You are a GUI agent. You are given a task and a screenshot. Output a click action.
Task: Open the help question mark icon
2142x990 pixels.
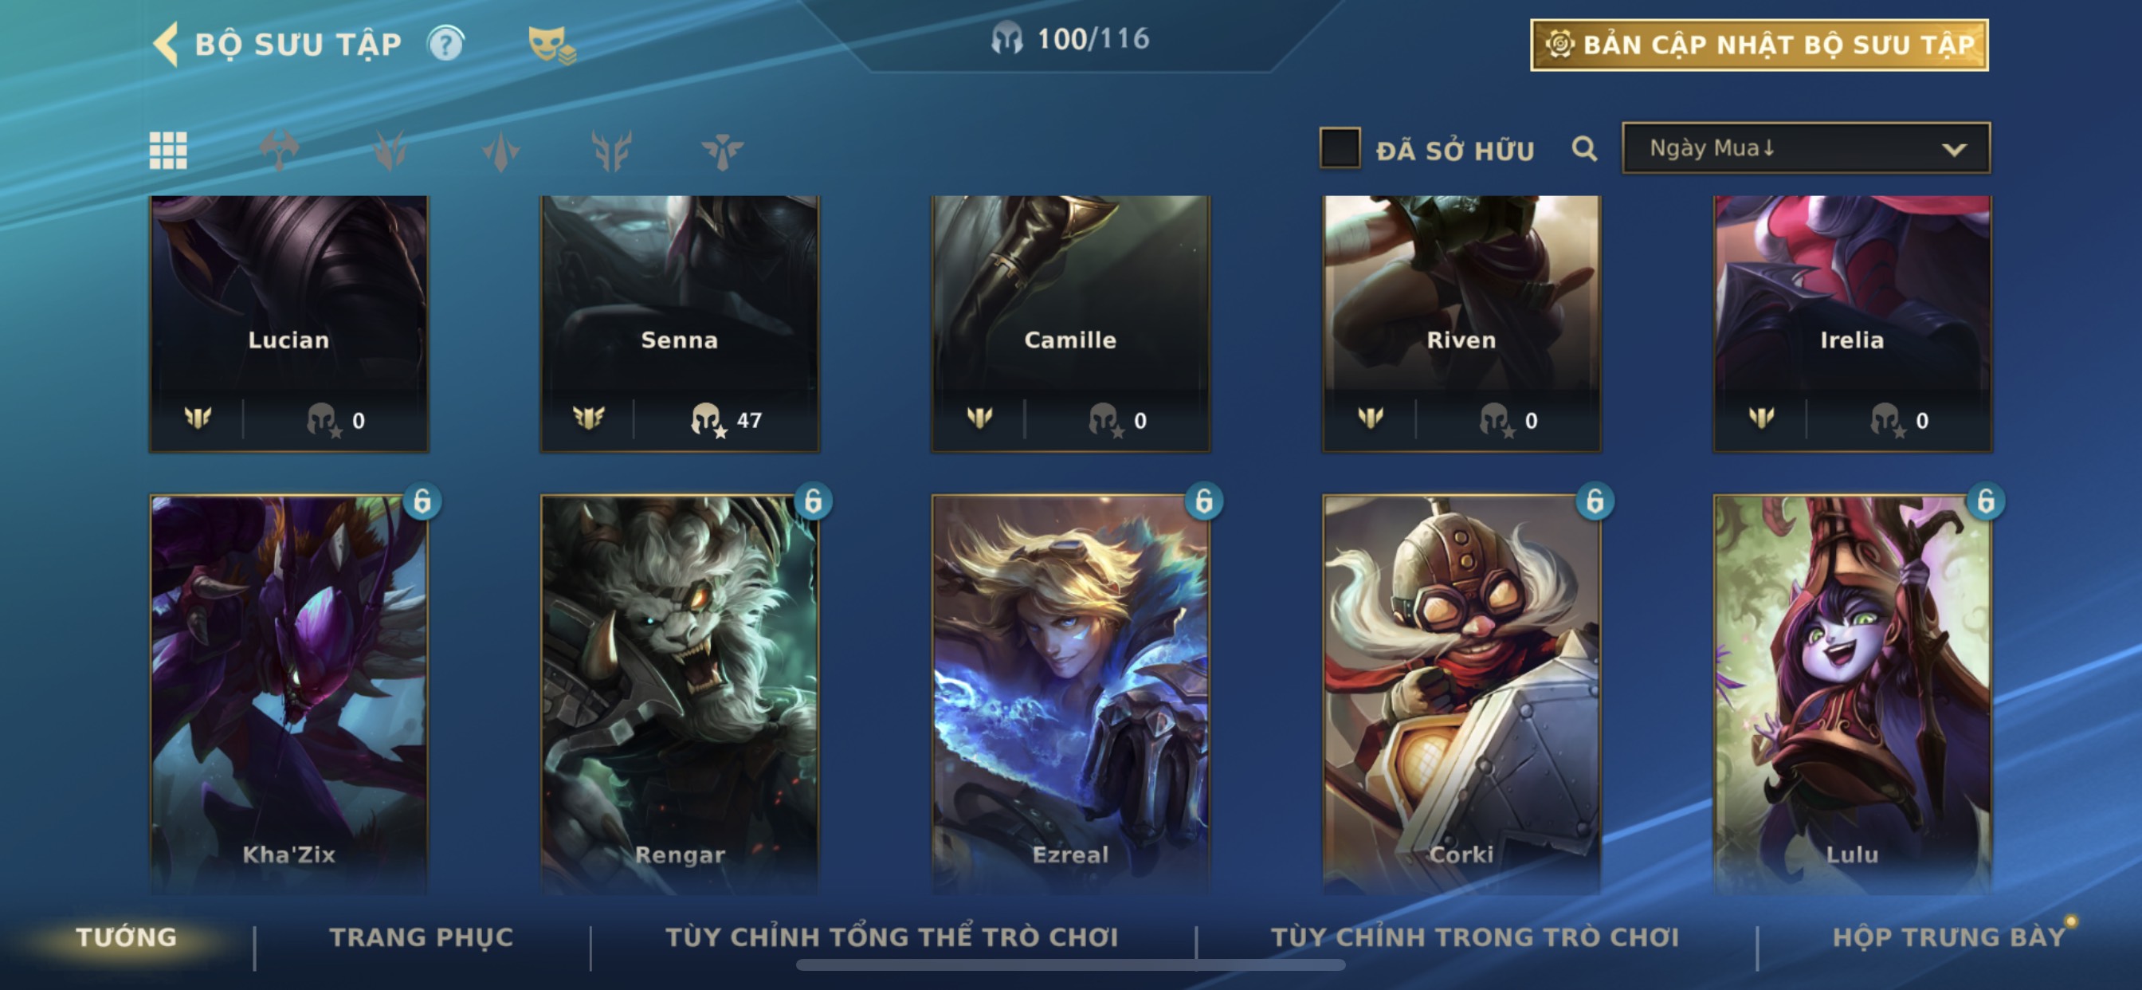(445, 43)
